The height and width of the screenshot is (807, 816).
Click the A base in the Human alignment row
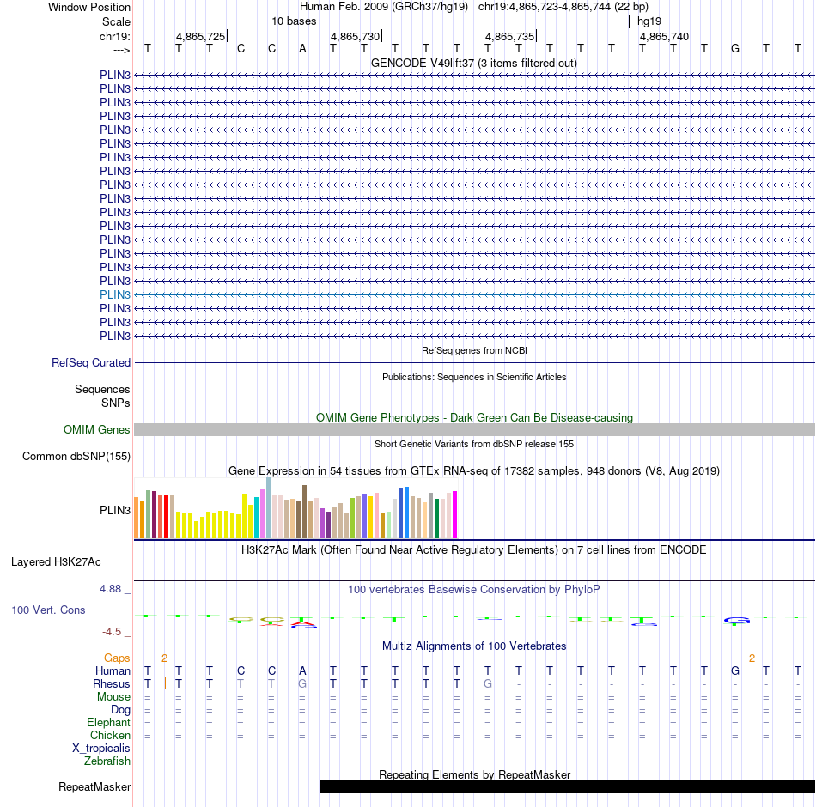coord(302,670)
